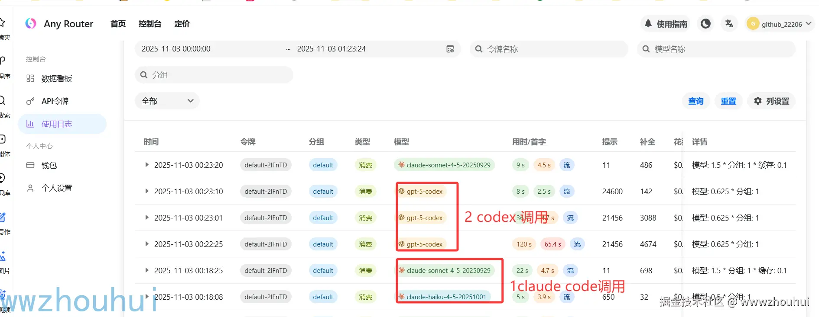Toggle dark mode with the moon icon
Screen dimensions: 819x317
coord(705,24)
